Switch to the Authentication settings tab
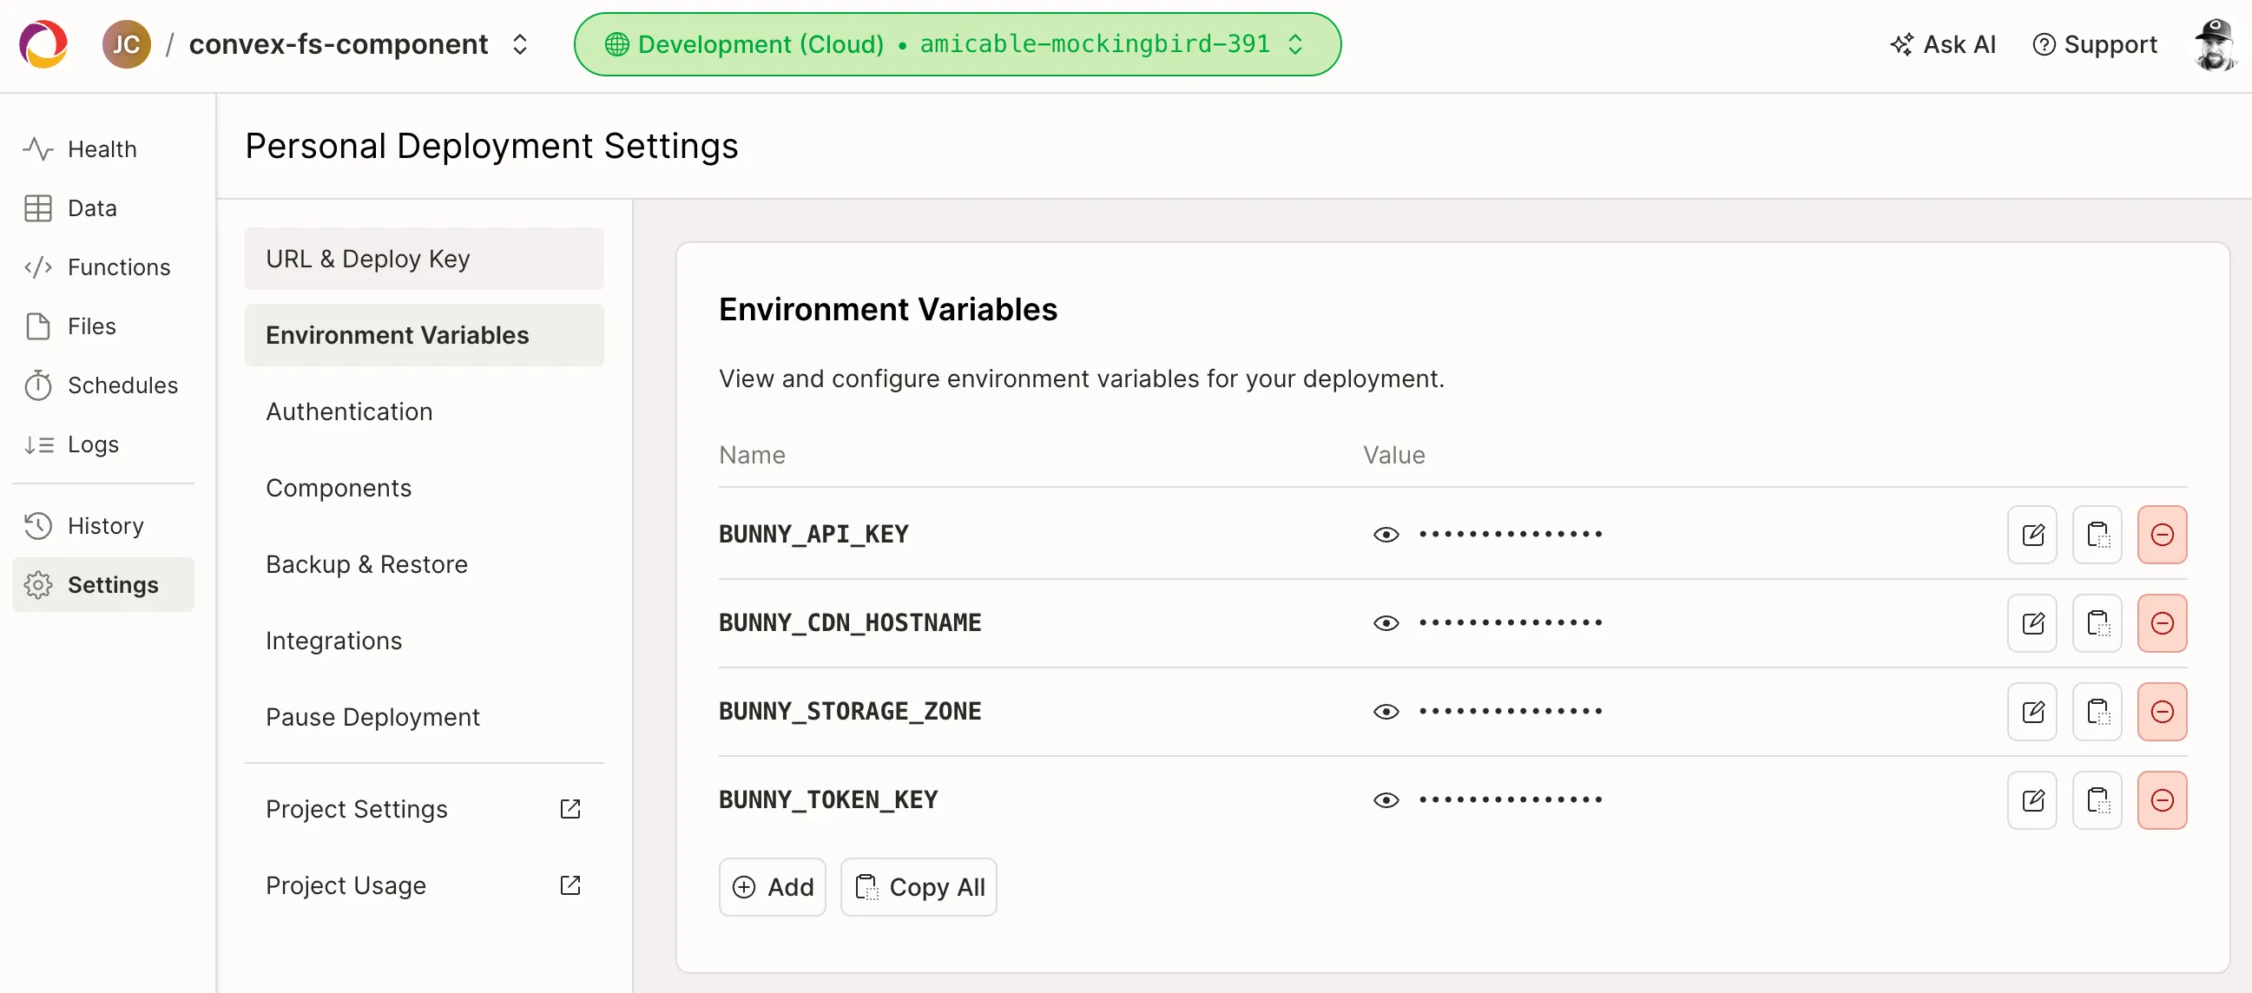This screenshot has height=993, width=2252. point(348,411)
